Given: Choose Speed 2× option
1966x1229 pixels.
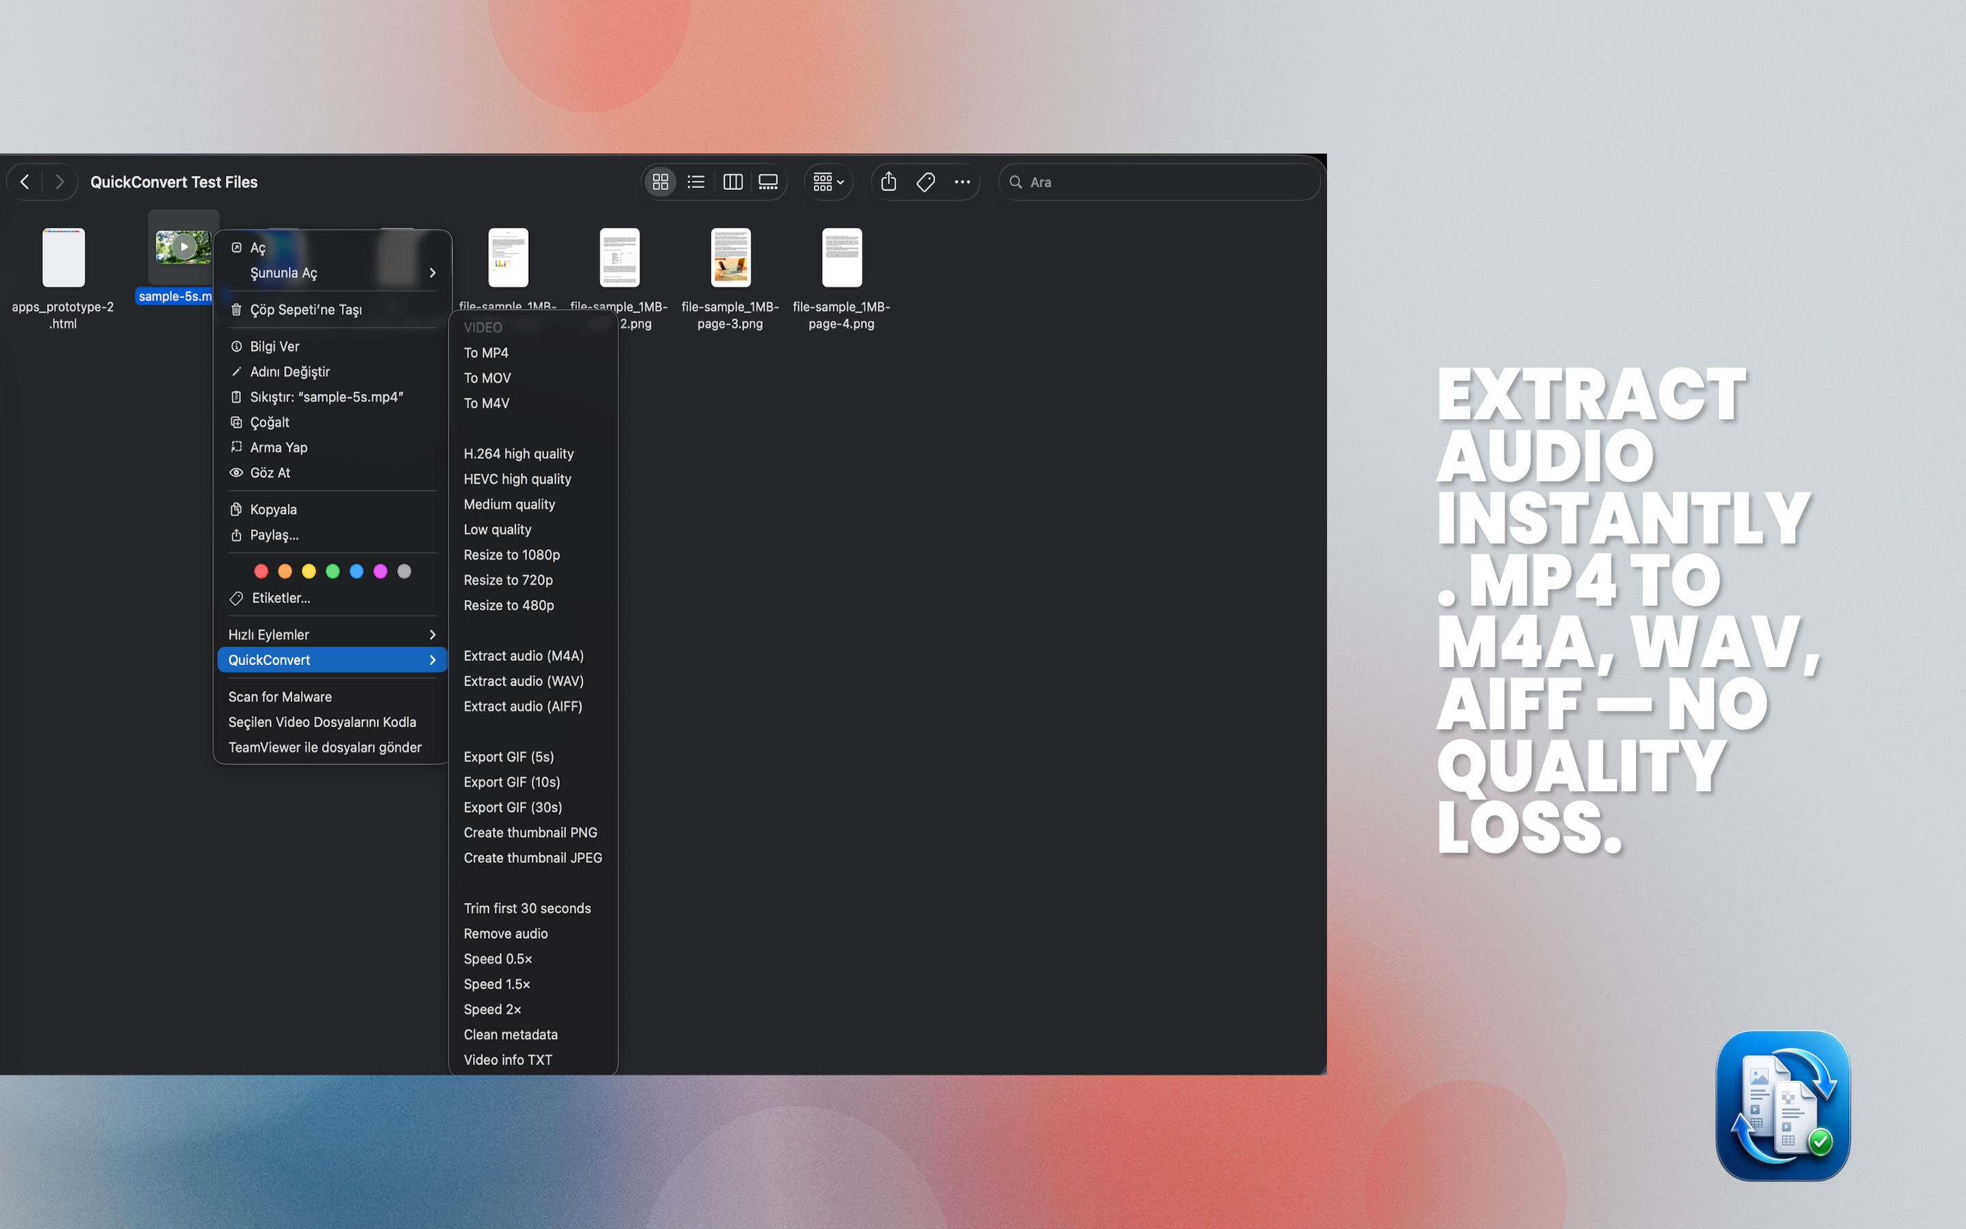Looking at the screenshot, I should point(533,1010).
